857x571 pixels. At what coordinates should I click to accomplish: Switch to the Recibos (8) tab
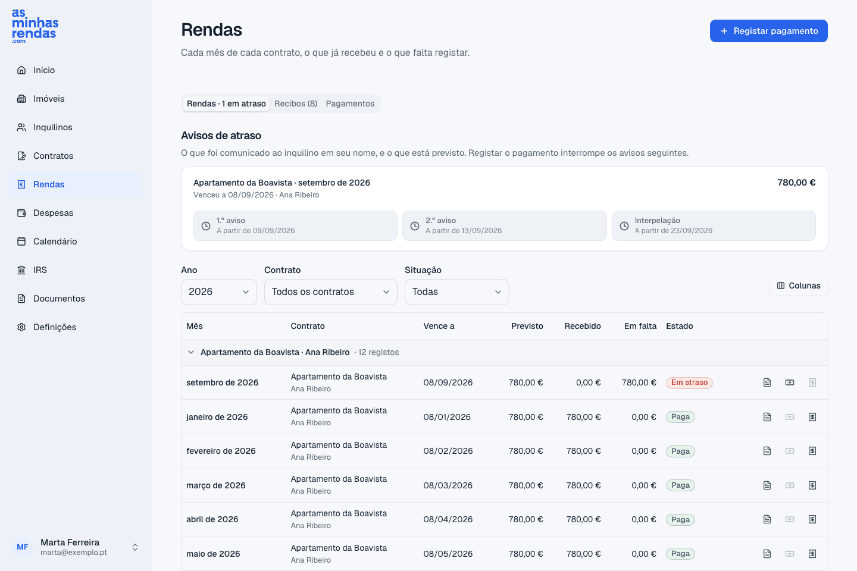click(x=296, y=103)
